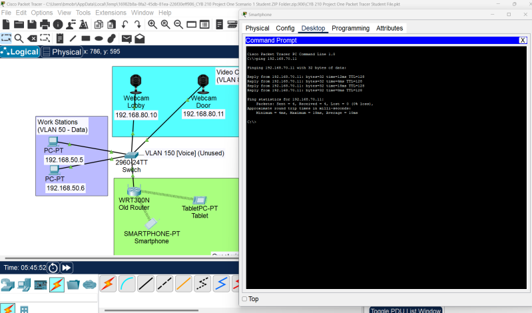532x313 pixels.
Task: Enable the Top checkbox in Smartphone window
Action: [x=244, y=299]
